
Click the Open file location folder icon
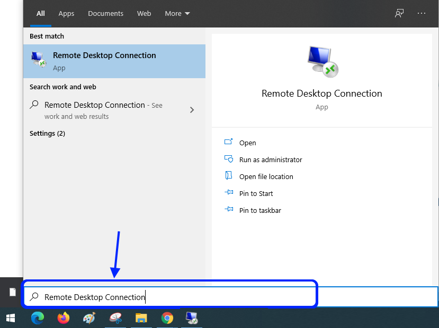(x=228, y=175)
